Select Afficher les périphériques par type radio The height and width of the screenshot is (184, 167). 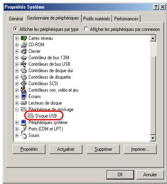[16, 29]
